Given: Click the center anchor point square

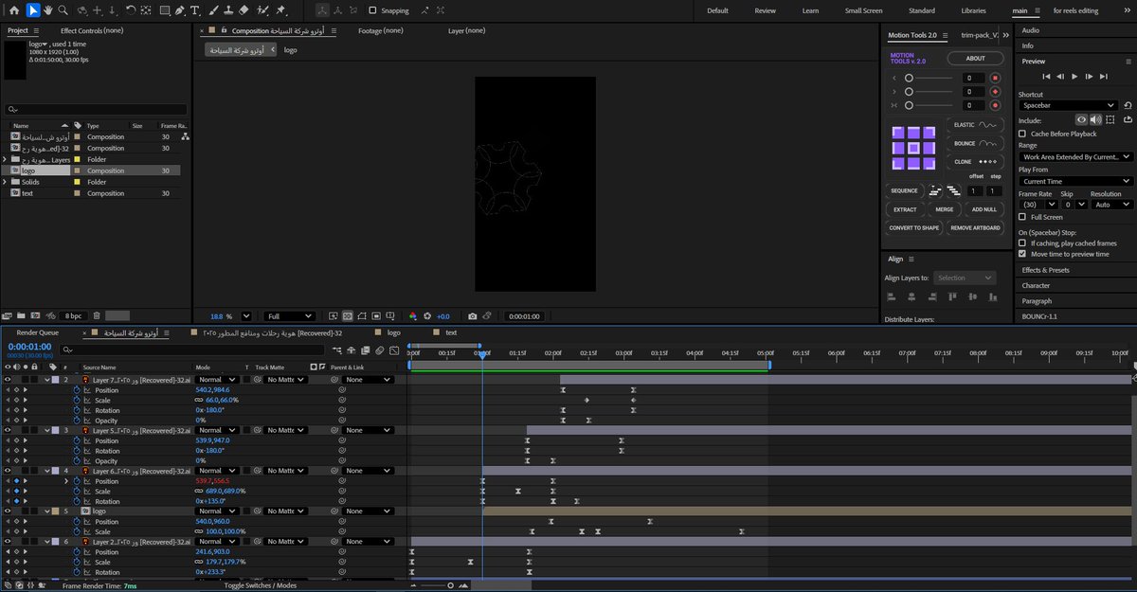Looking at the screenshot, I should click(x=912, y=148).
